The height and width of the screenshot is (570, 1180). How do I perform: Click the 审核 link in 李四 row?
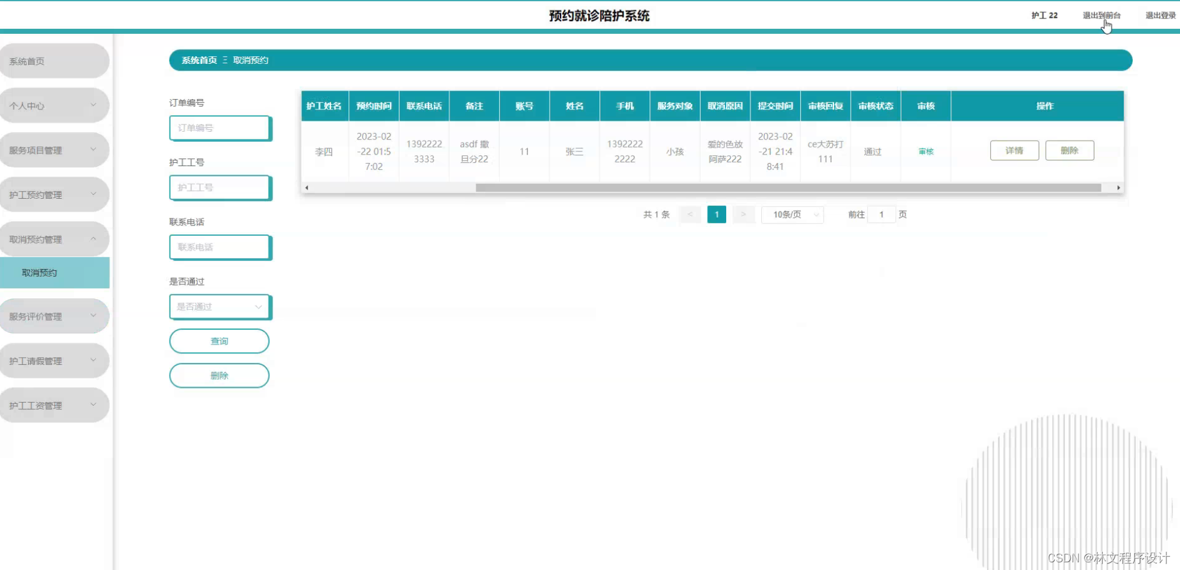926,151
